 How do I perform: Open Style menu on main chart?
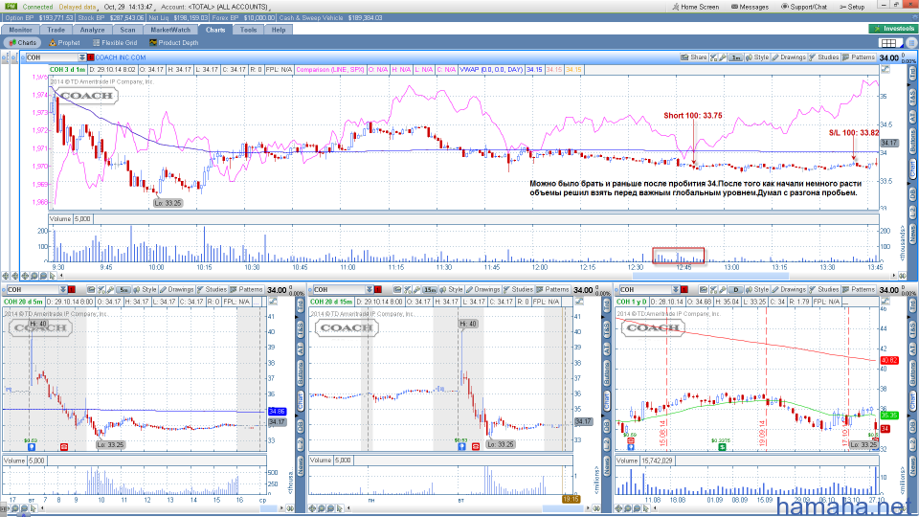[x=757, y=57]
